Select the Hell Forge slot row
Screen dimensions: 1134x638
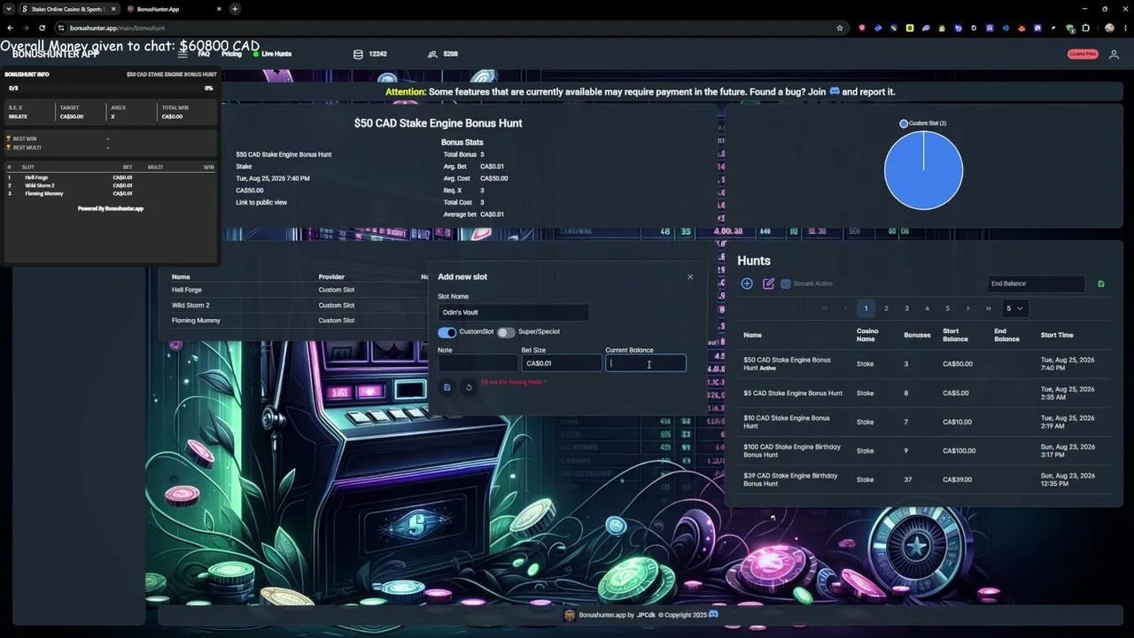298,290
